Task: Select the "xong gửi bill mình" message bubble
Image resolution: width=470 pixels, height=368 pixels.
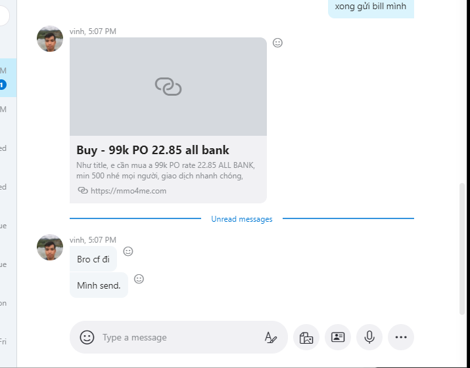Action: click(x=371, y=7)
